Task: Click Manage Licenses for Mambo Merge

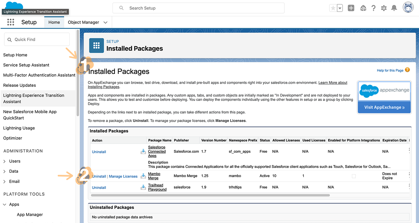Action: coord(123,176)
